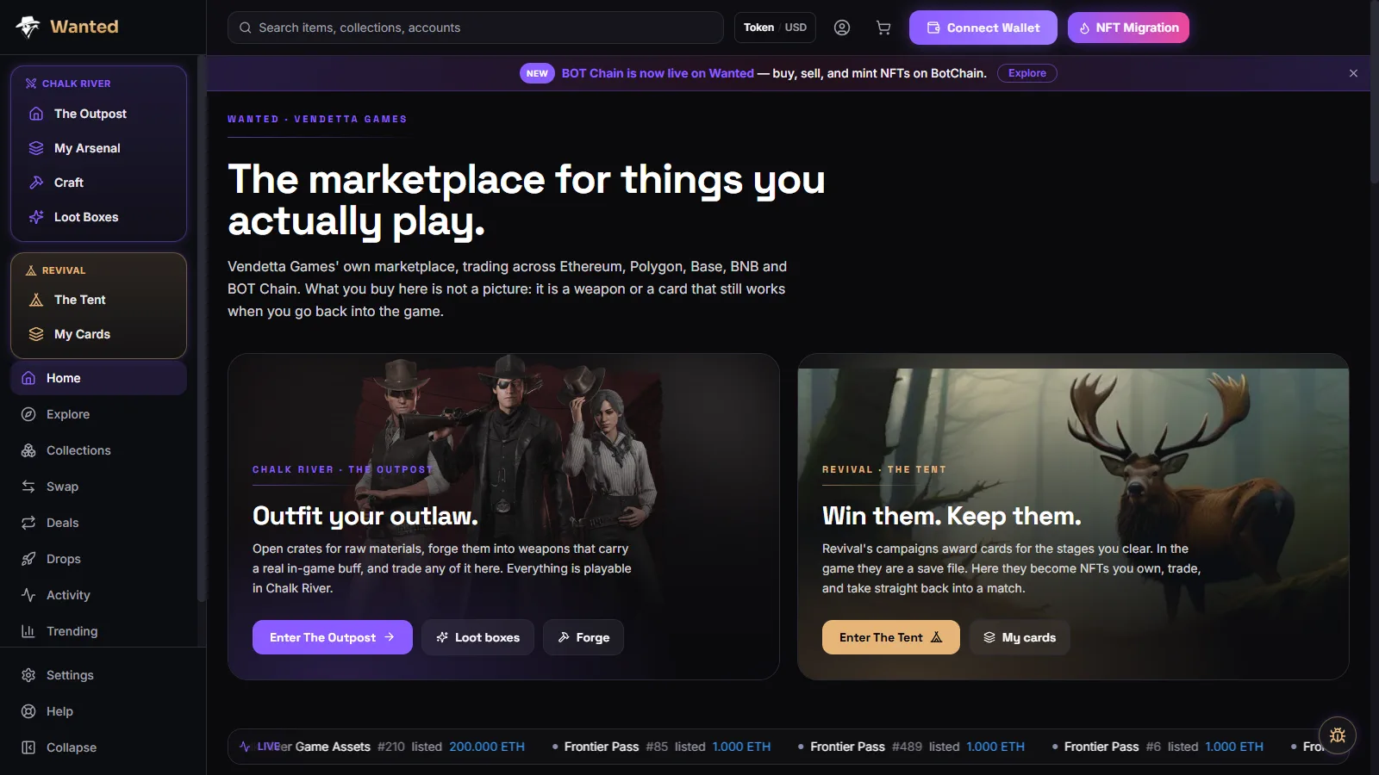This screenshot has width=1379, height=775.
Task: Open the Explore page from sidebar
Action: tap(98, 414)
